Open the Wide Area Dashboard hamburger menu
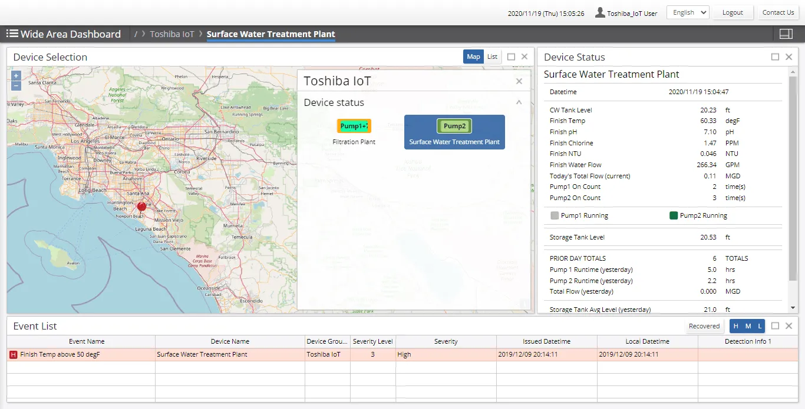Image resolution: width=805 pixels, height=409 pixels. pos(12,34)
